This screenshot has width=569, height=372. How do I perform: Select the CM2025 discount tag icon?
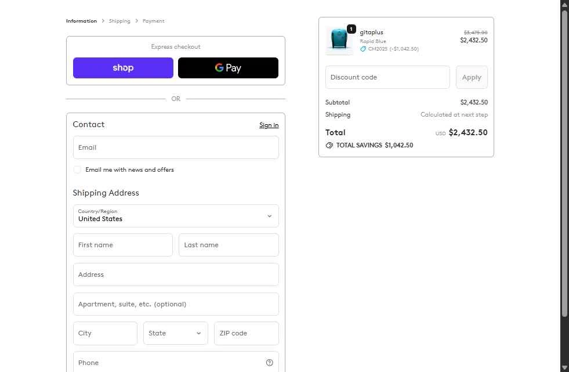[363, 49]
